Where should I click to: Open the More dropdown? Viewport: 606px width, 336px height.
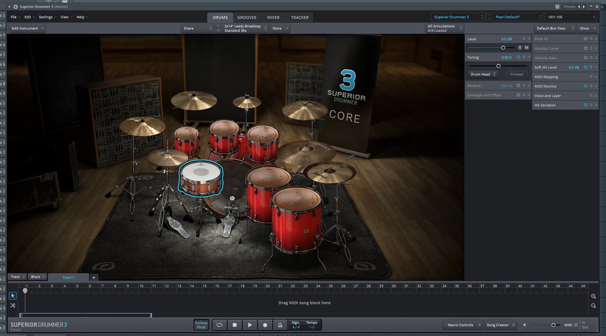tap(280, 28)
